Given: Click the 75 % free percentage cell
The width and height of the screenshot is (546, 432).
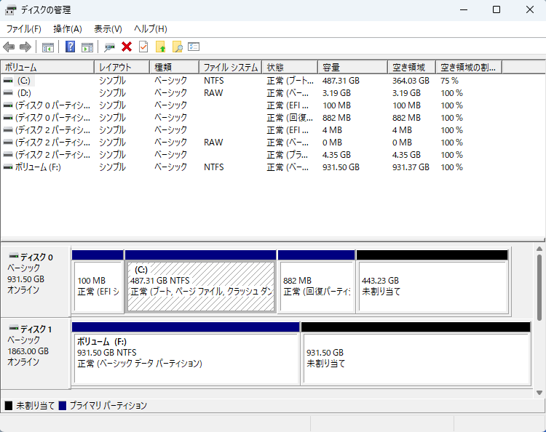Looking at the screenshot, I should click(449, 81).
